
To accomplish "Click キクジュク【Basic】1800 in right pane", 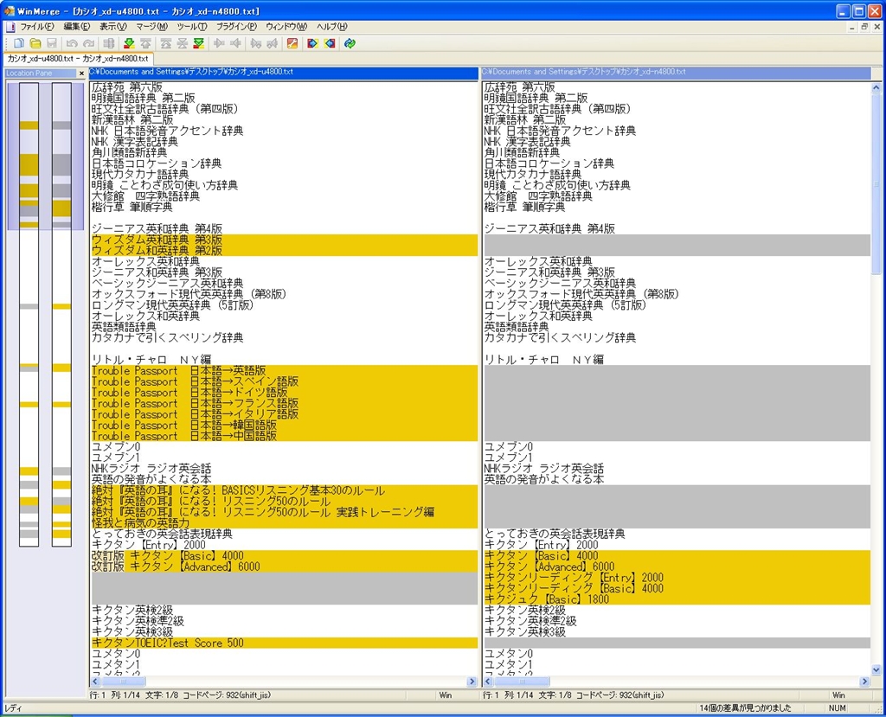I will [677, 599].
